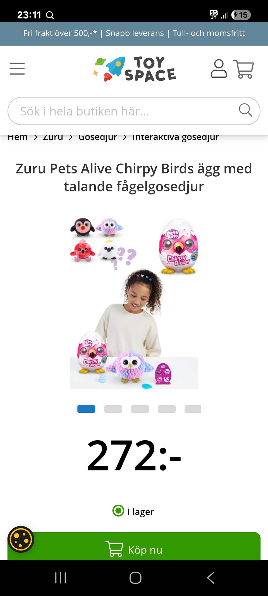Select third image carousel indicator
Image resolution: width=268 pixels, height=596 pixels.
(140, 409)
